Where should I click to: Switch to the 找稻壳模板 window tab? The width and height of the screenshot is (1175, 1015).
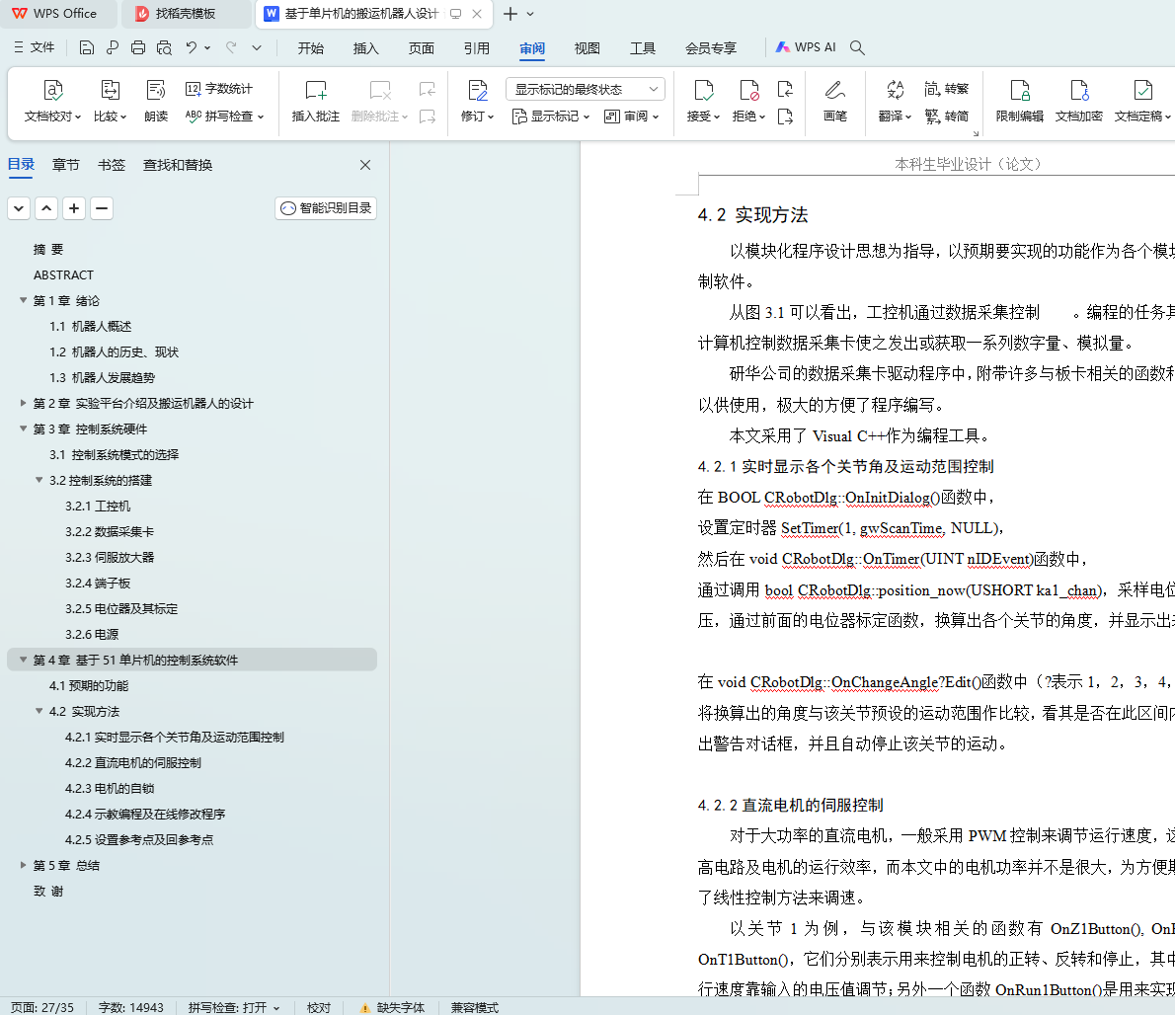coord(185,14)
